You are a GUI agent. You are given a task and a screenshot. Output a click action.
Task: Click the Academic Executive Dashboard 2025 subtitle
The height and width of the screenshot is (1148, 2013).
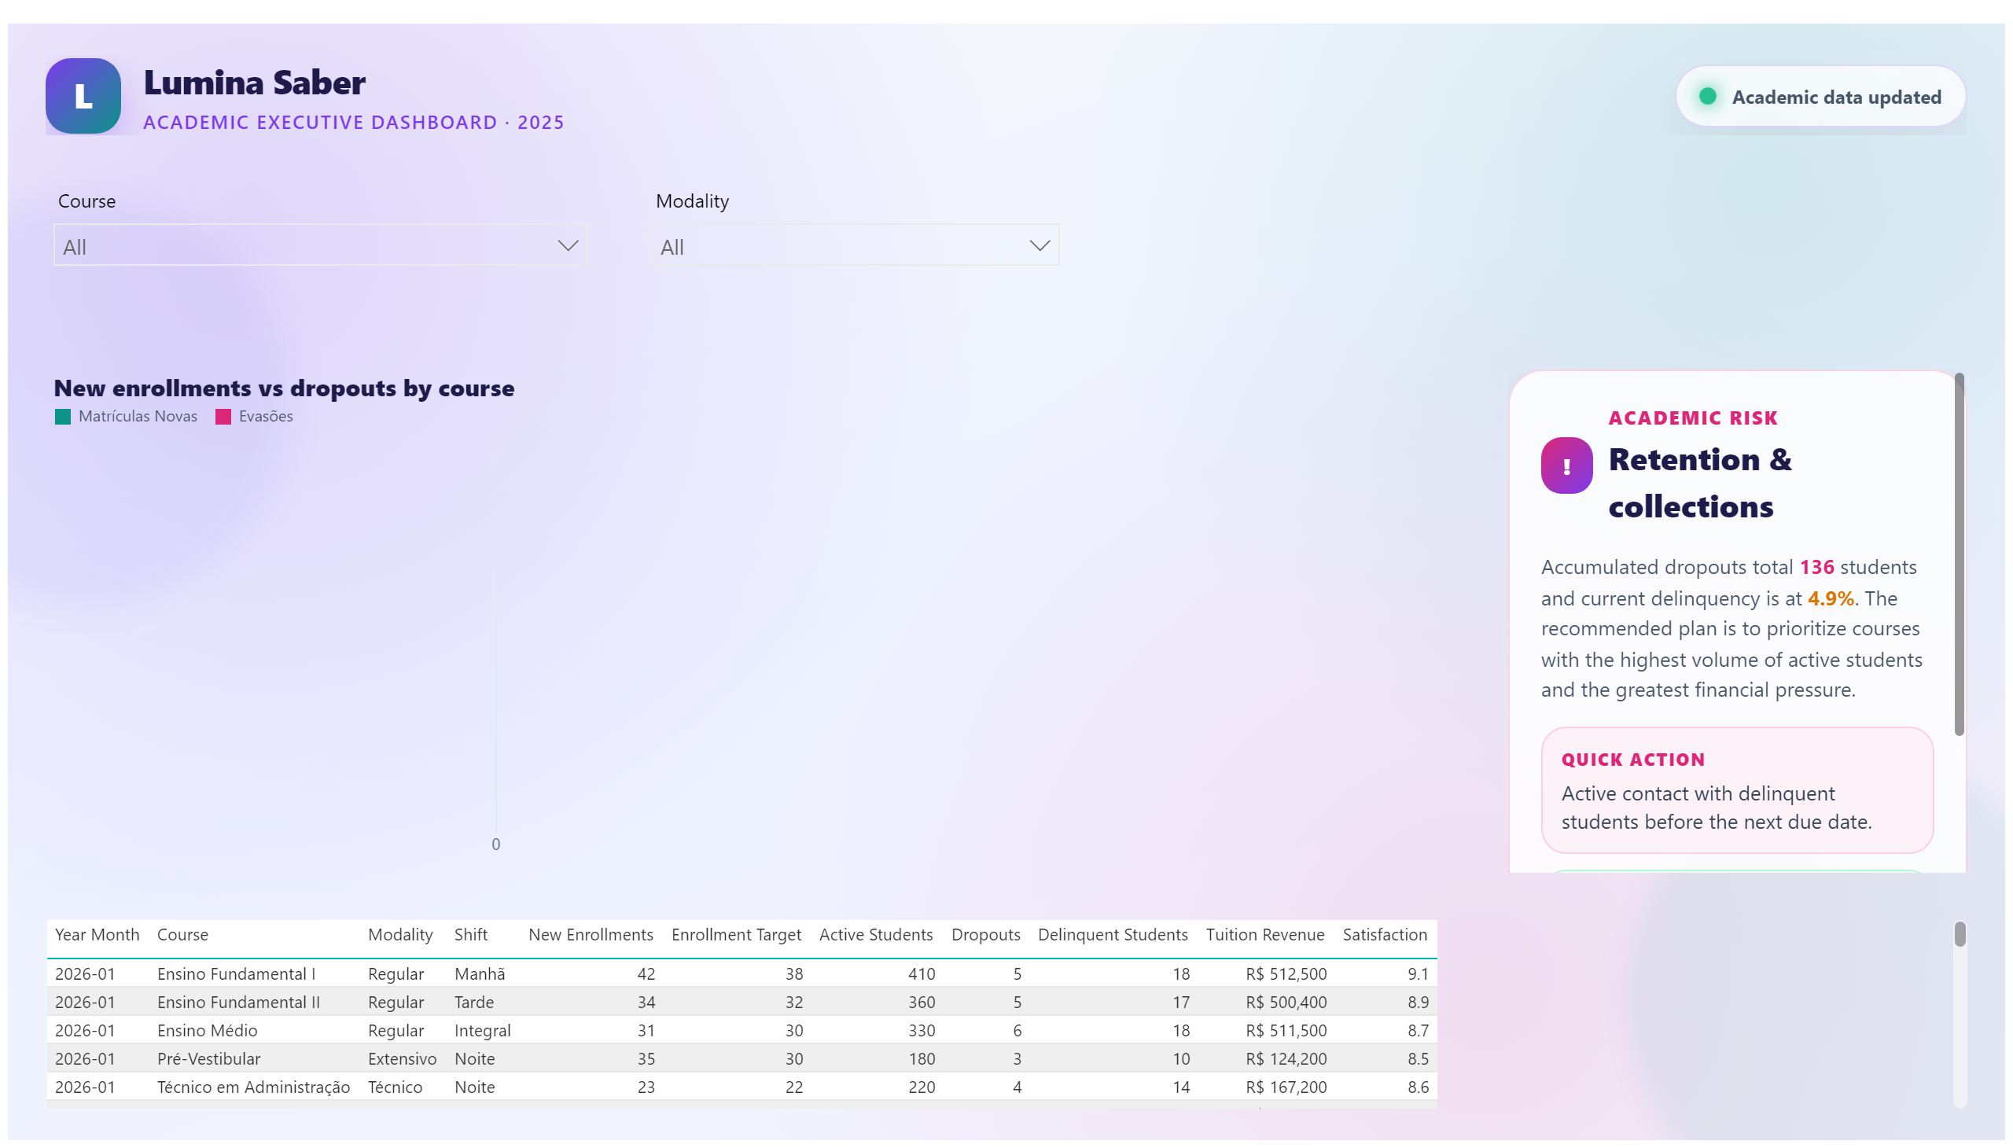[x=353, y=122]
